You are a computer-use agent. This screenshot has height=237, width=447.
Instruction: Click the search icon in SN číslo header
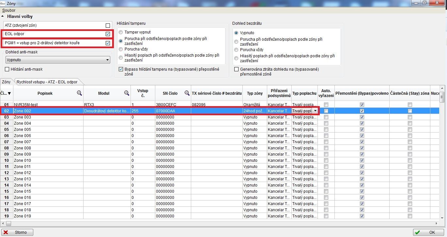coord(187,93)
